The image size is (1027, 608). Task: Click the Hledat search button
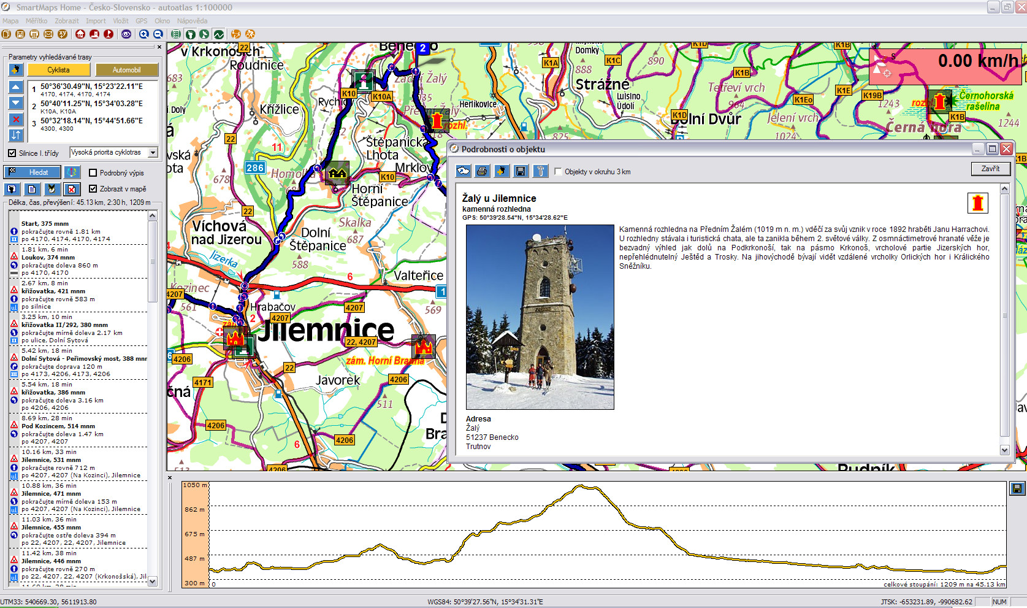(x=32, y=172)
